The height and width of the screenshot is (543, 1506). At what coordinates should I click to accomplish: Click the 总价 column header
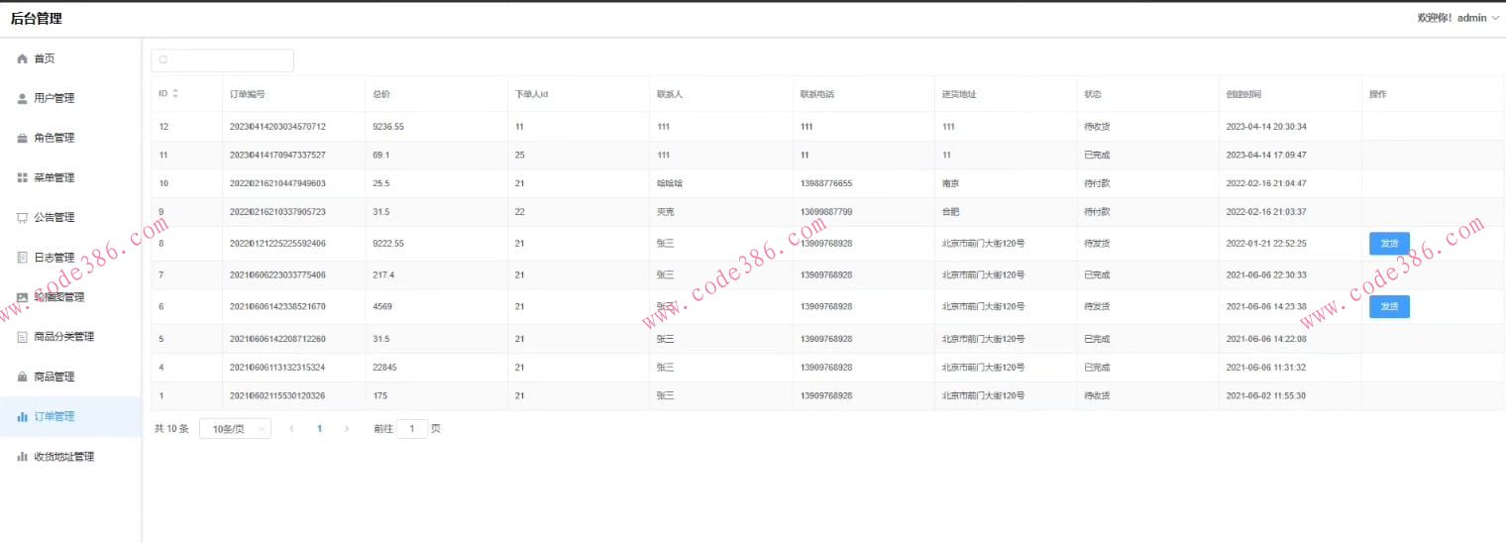pos(381,94)
